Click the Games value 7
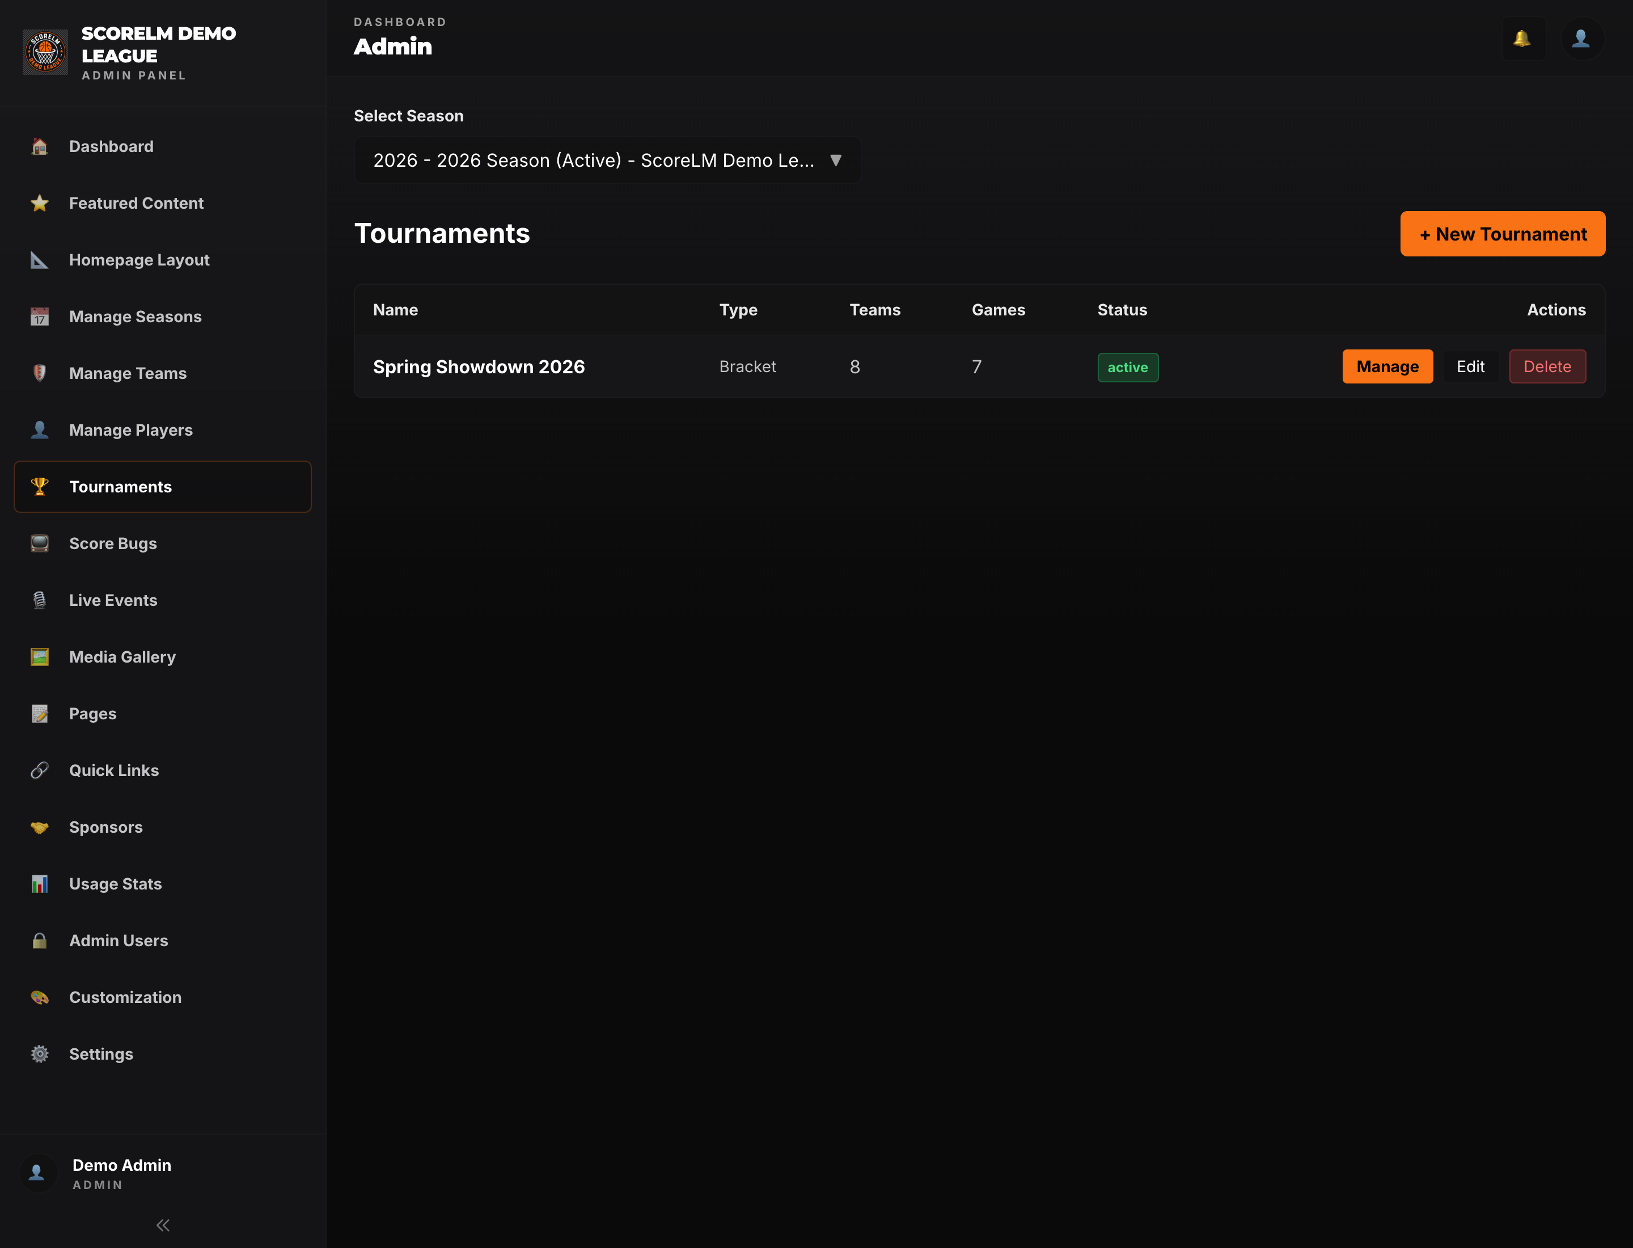 tap(976, 367)
